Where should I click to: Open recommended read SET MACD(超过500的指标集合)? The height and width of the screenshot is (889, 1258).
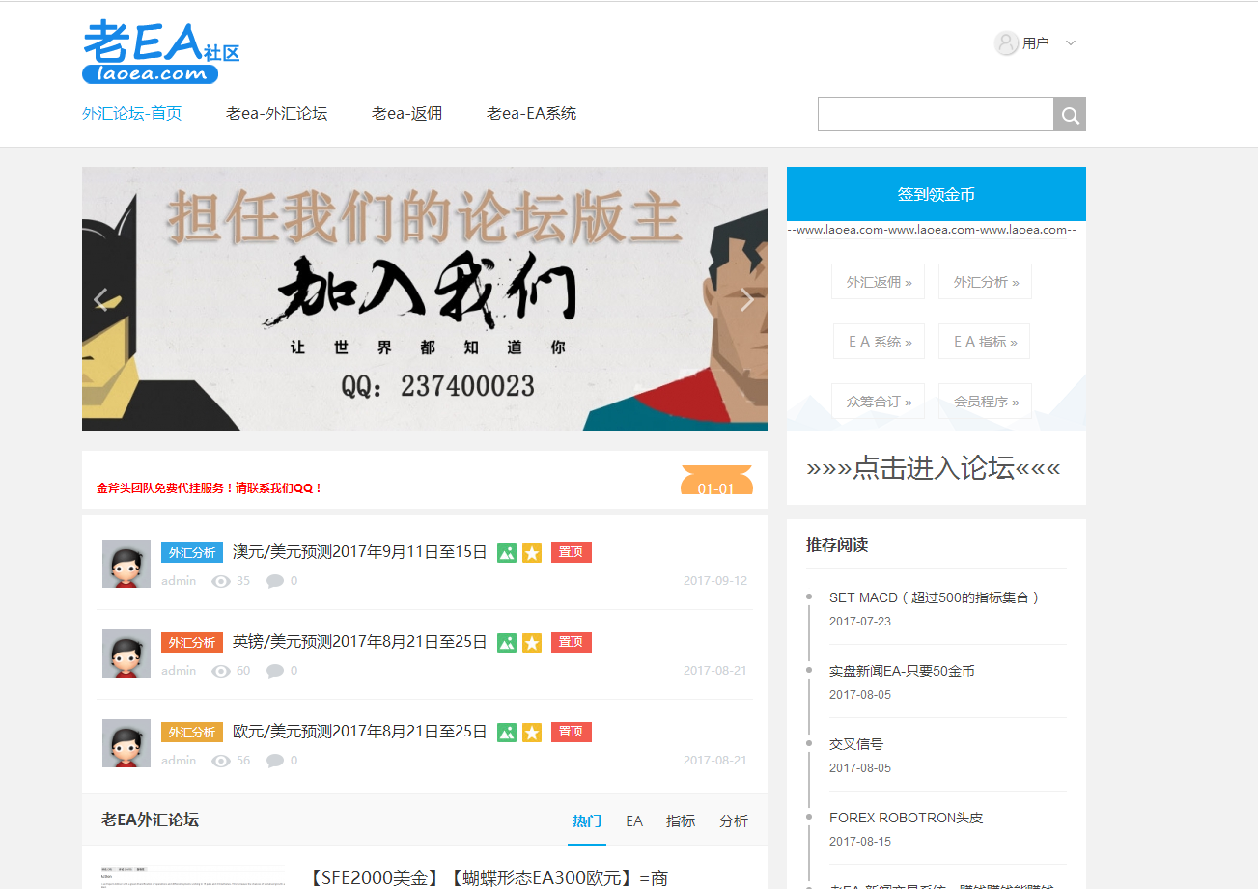[x=936, y=597]
